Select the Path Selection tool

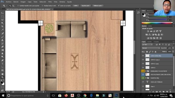point(2,67)
